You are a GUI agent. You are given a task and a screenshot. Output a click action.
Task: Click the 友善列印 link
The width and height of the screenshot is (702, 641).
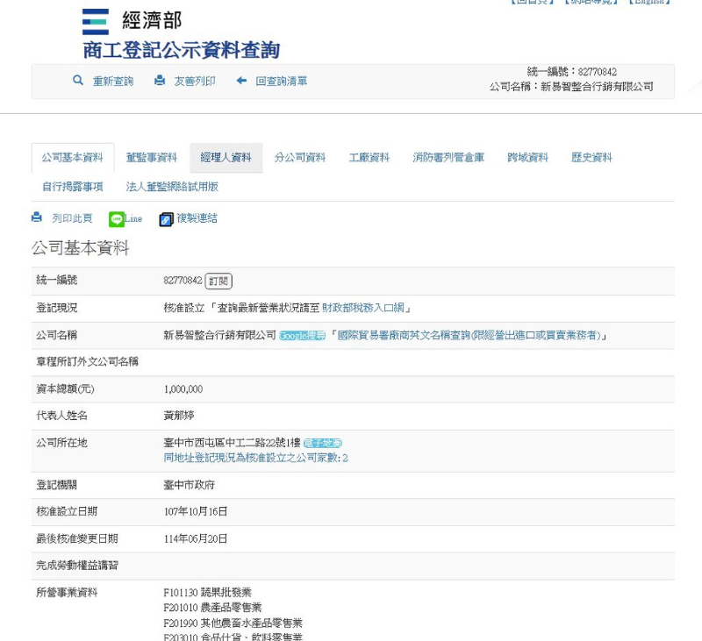tap(195, 81)
